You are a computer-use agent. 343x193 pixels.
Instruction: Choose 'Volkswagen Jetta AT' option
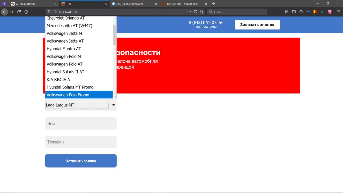coord(79,41)
